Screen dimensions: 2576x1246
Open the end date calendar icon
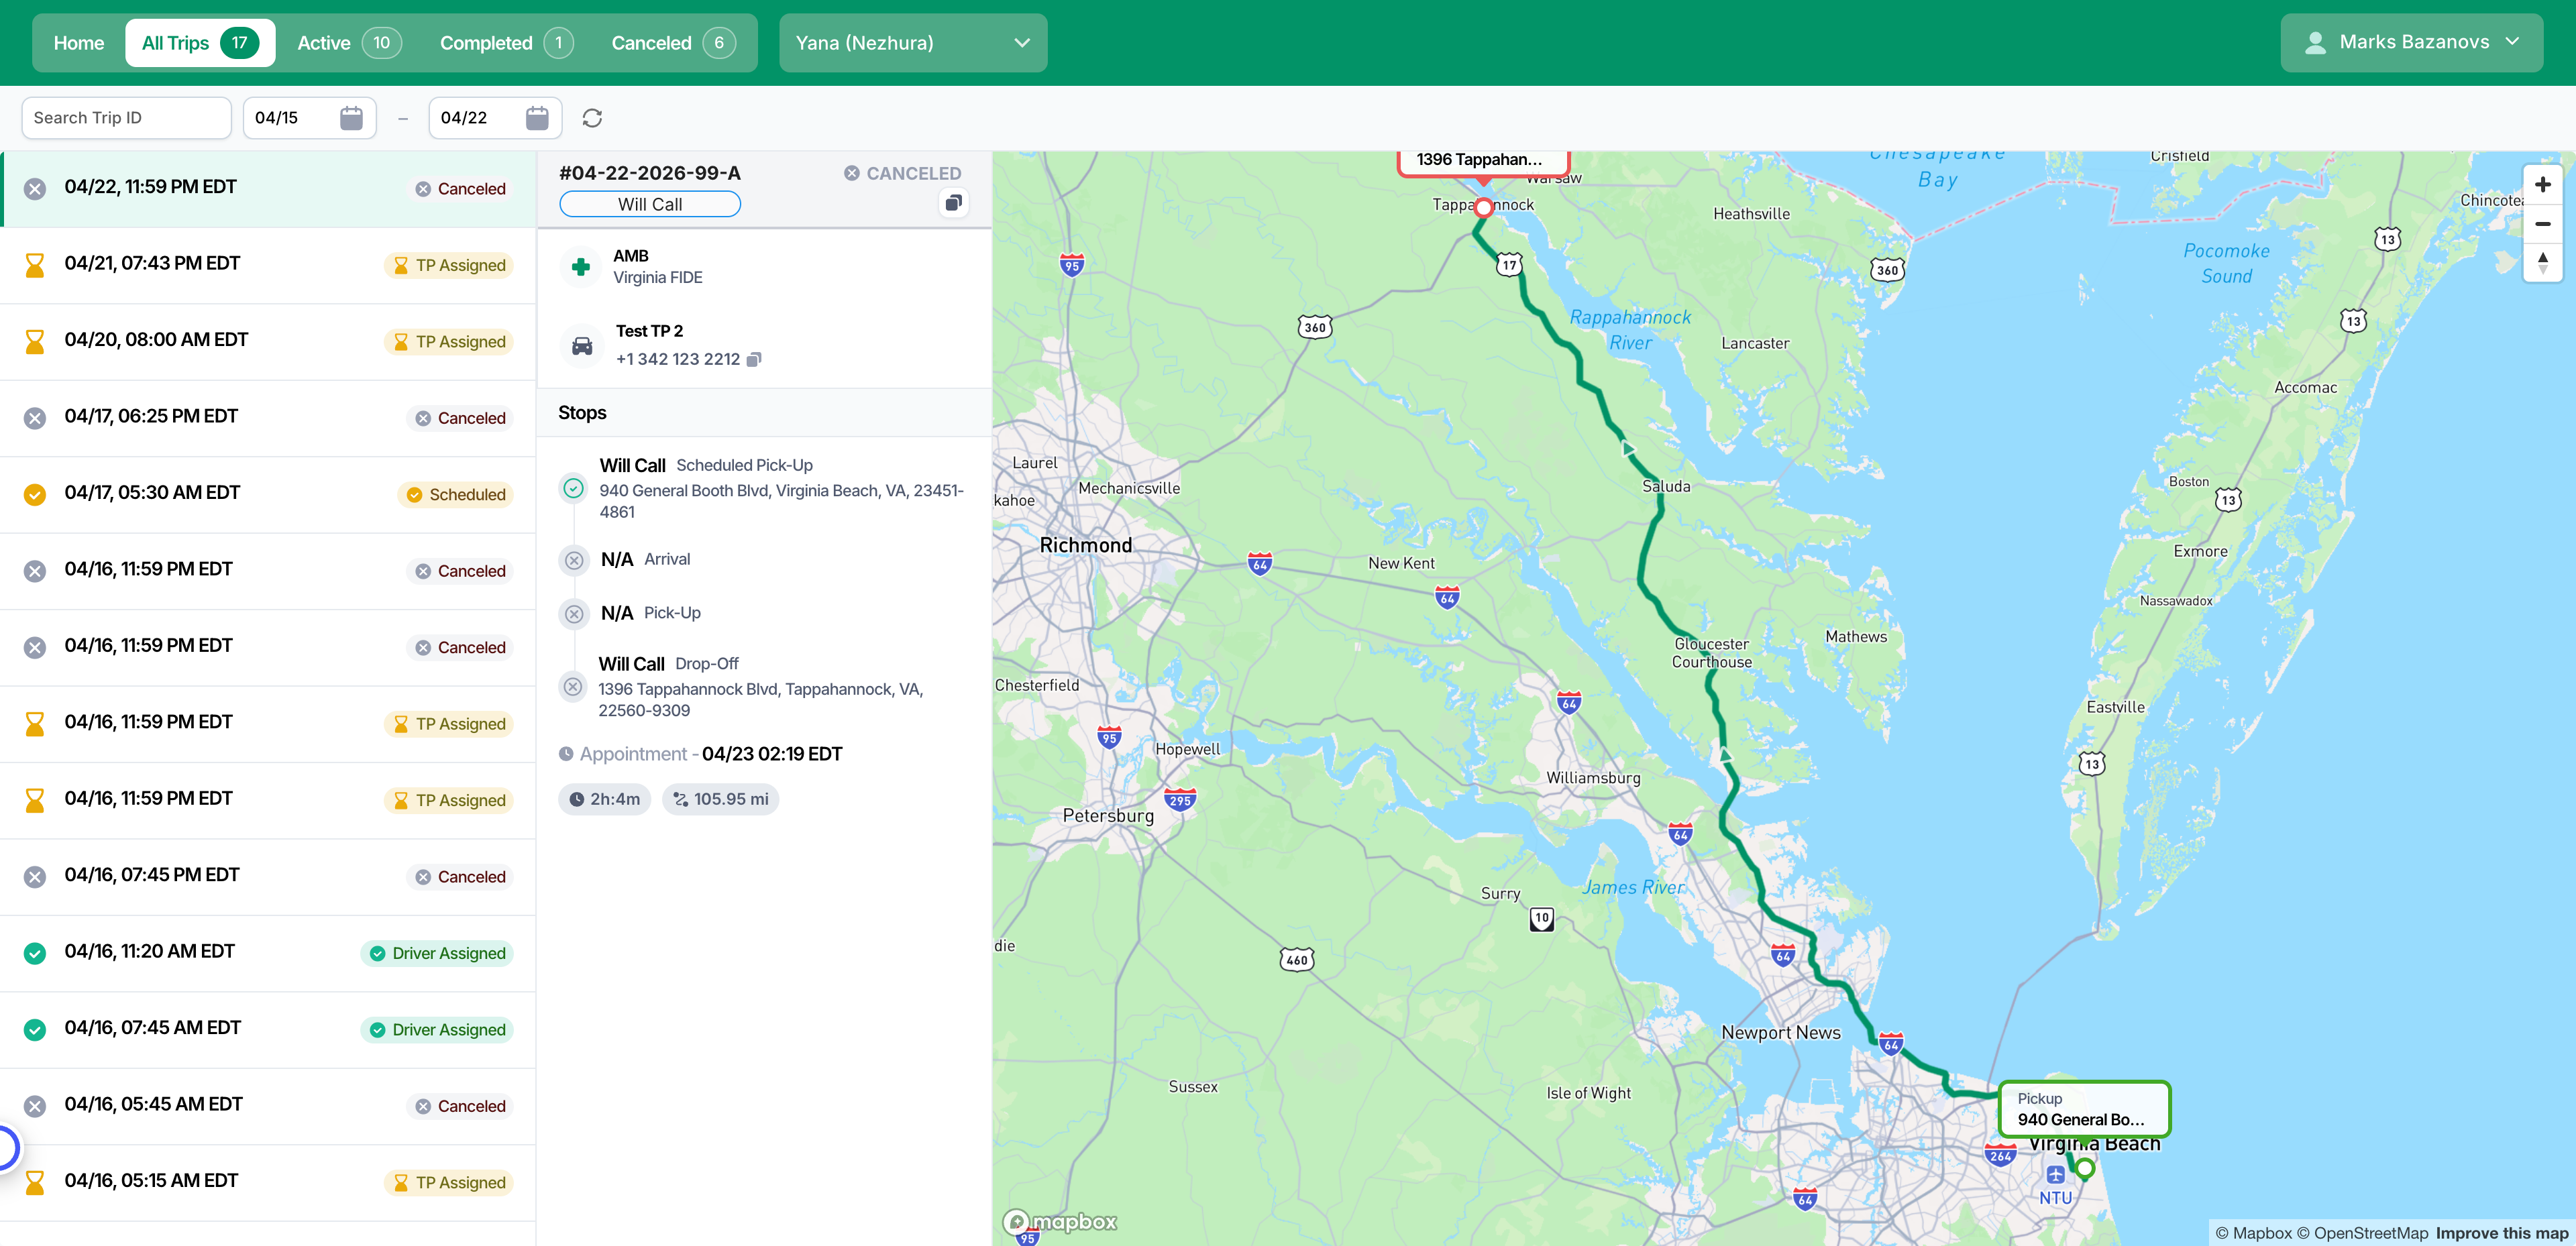[537, 118]
